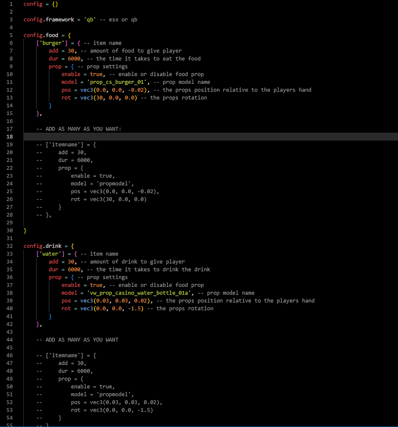The height and width of the screenshot is (427, 398).
Task: Click the 'true' value on line 37
Action: coord(96,285)
